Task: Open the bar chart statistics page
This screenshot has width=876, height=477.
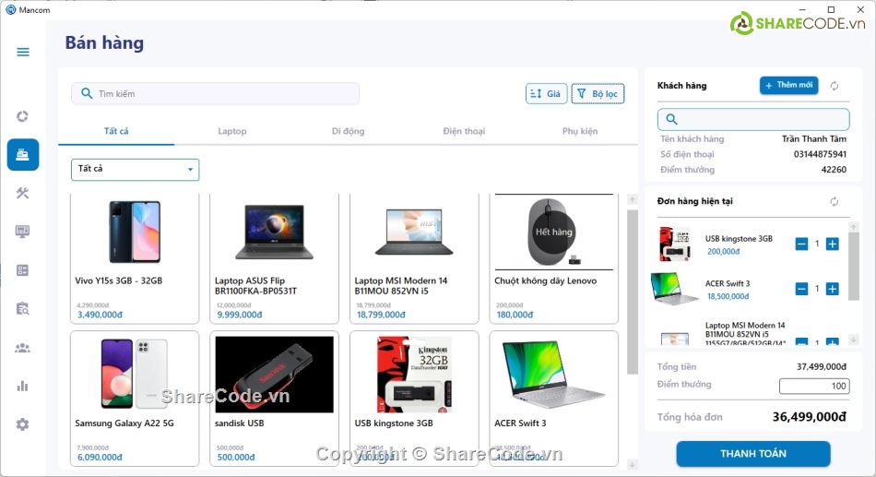Action: tap(23, 386)
